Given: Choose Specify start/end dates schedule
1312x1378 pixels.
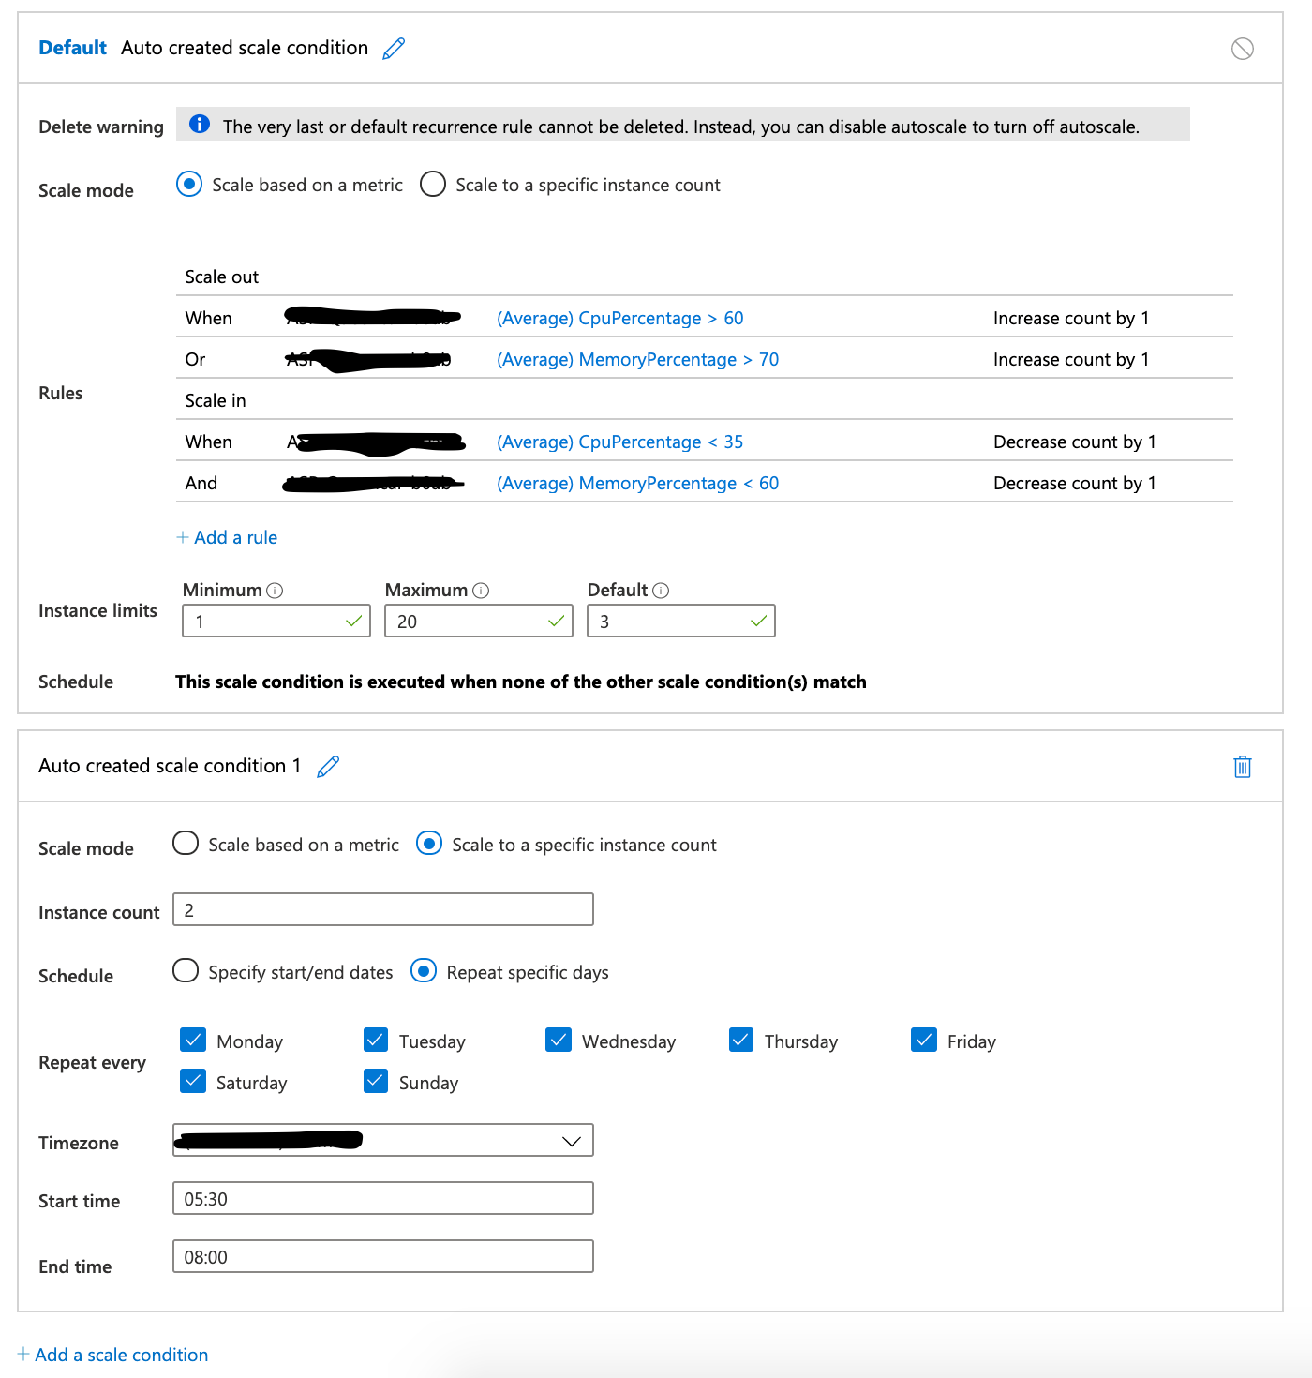Looking at the screenshot, I should pos(185,971).
